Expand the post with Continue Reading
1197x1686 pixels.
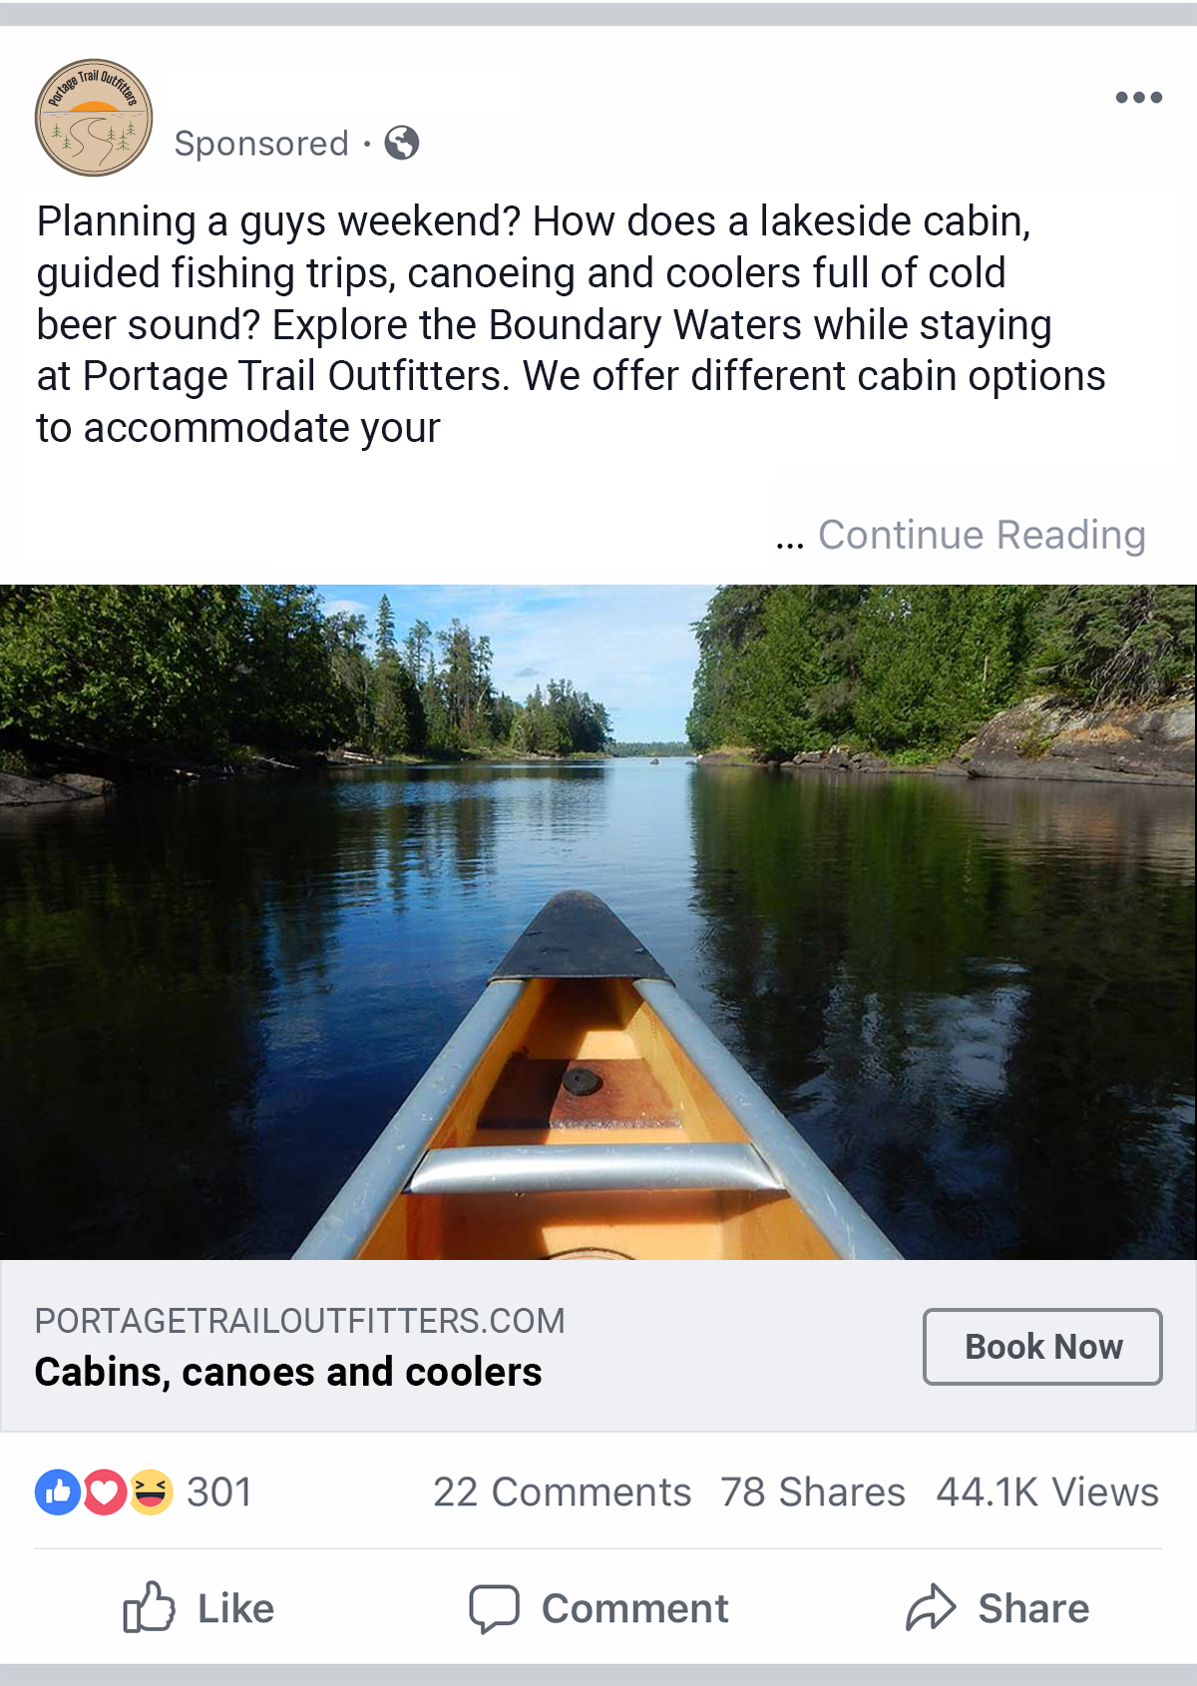click(x=982, y=534)
